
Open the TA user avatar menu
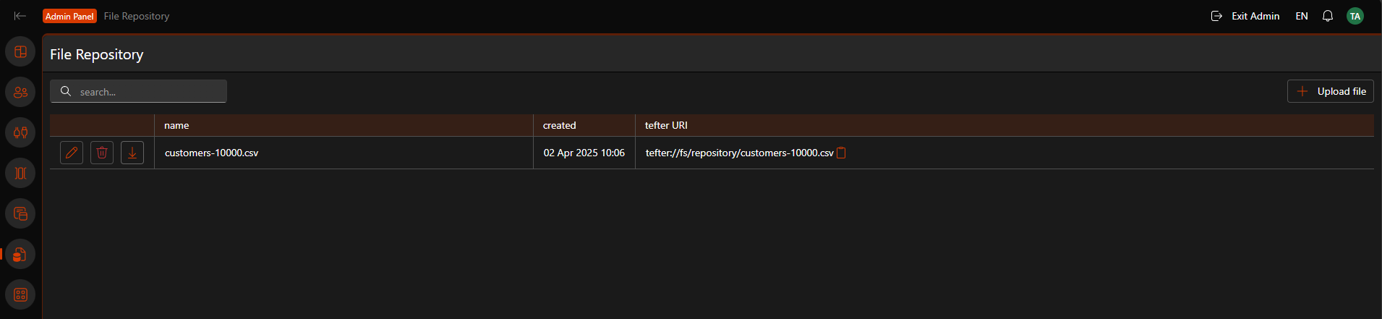pos(1355,16)
